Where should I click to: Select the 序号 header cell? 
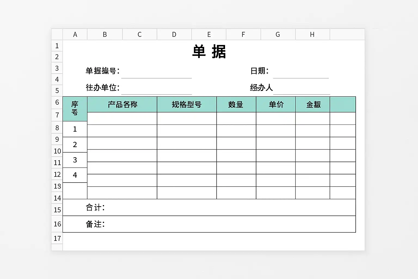point(75,109)
